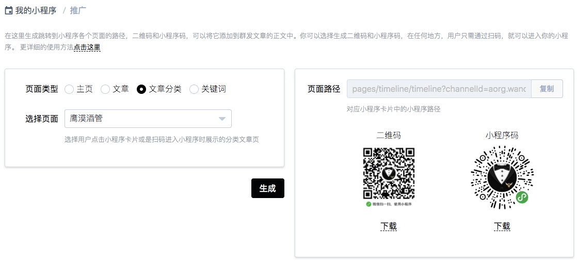Download the 小程序码 via its 下载 link

click(502, 226)
